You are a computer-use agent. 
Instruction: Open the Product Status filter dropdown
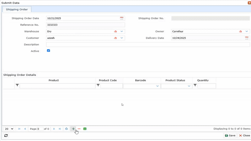189,86
